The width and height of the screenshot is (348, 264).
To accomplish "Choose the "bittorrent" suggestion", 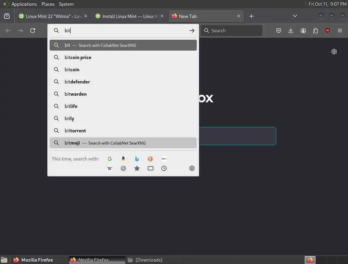I will tap(123, 131).
